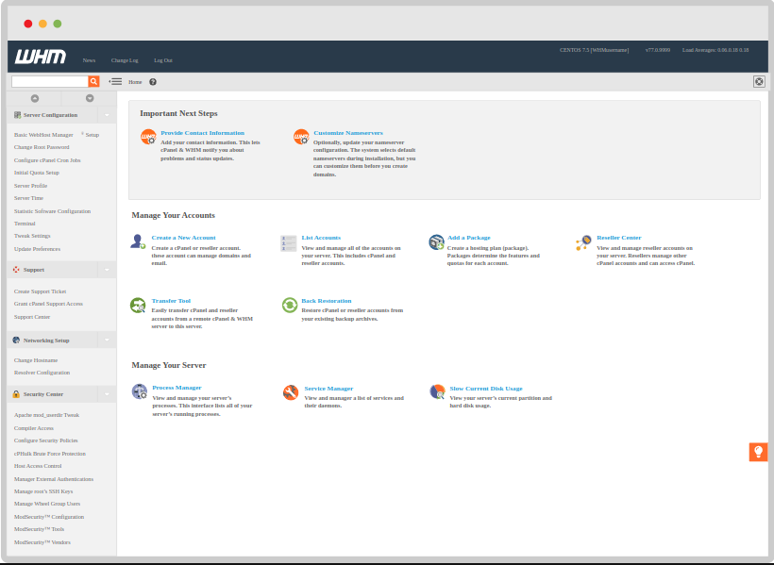Screen dimensions: 774x565
Task: Open Change Hostname
Action: click(x=36, y=360)
